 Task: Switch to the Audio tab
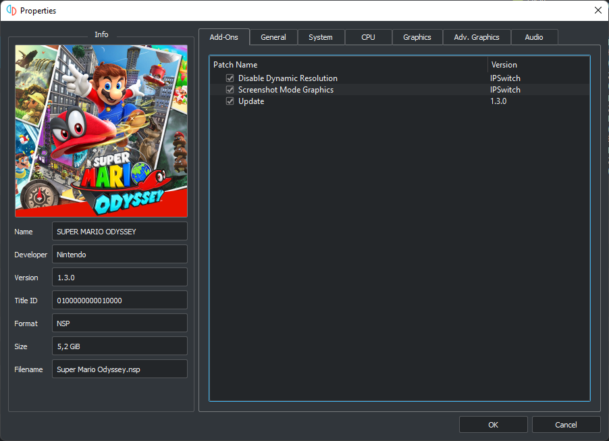point(533,37)
